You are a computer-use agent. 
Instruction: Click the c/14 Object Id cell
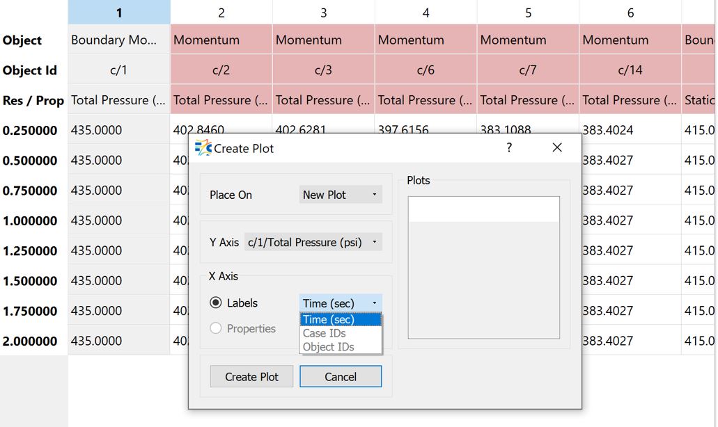tap(630, 70)
